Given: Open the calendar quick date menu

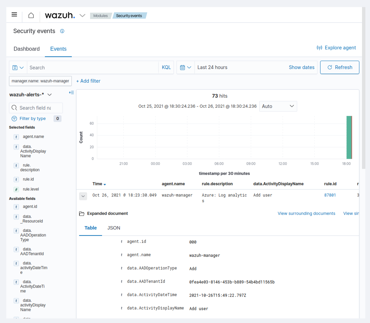Looking at the screenshot, I should pyautogui.click(x=185, y=67).
